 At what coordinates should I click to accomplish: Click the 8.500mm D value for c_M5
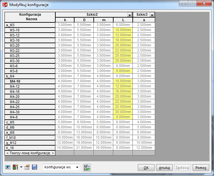pyautogui.click(x=84, y=122)
